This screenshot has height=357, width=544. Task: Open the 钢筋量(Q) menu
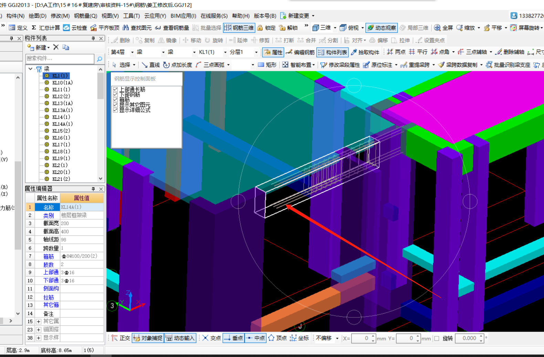85,16
